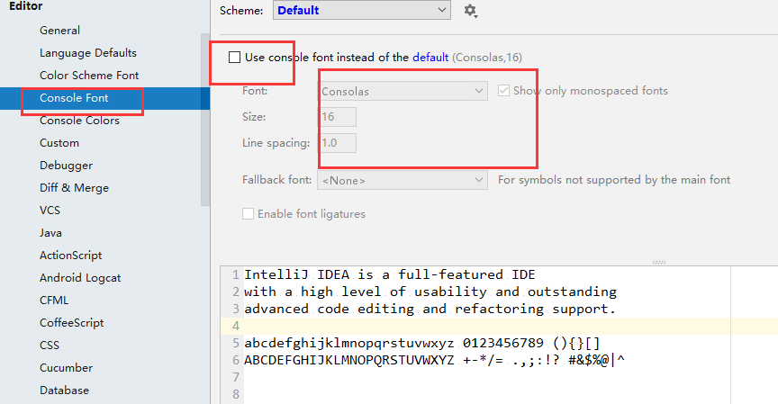Open VCS color settings entry
Image resolution: width=778 pixels, height=404 pixels.
[x=50, y=211]
